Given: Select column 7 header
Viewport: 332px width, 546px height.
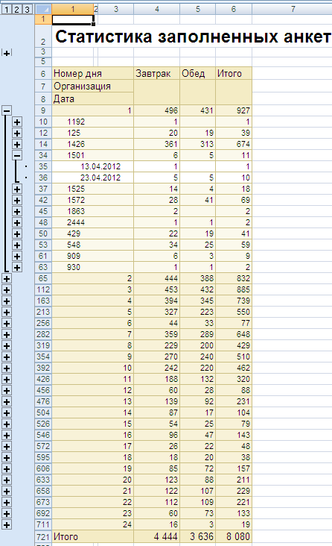Looking at the screenshot, I should click(293, 10).
